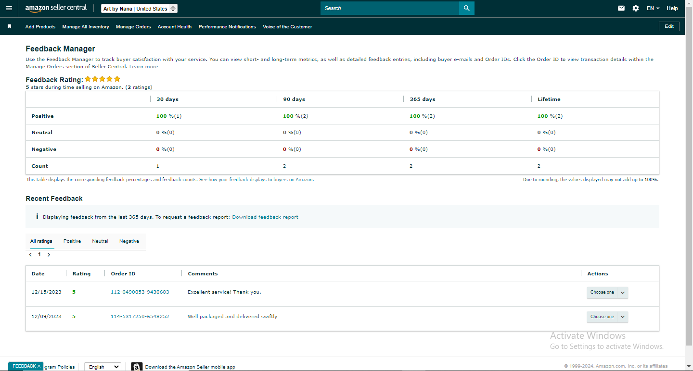693x371 pixels.
Task: Click the search magnifier button
Action: coord(466,8)
